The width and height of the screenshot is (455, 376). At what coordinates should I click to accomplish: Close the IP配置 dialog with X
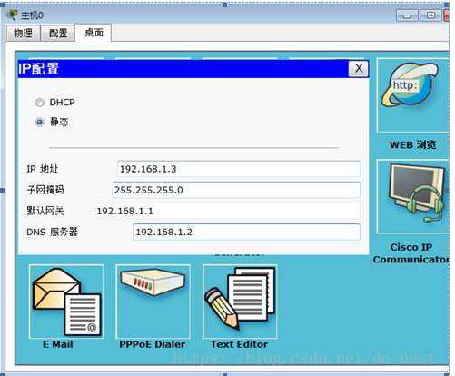coord(359,69)
